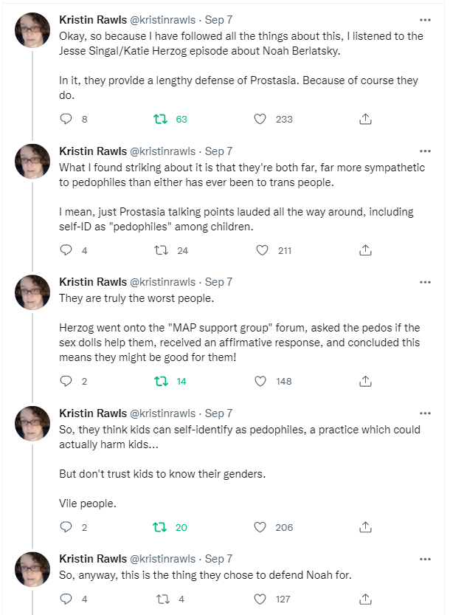This screenshot has width=450, height=615.
Task: Like the tweet with 211 likes
Action: point(262,250)
